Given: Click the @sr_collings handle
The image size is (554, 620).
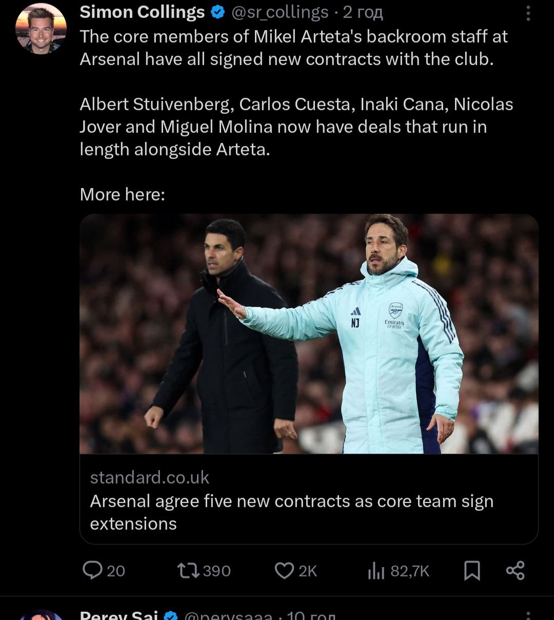Looking at the screenshot, I should tap(280, 12).
